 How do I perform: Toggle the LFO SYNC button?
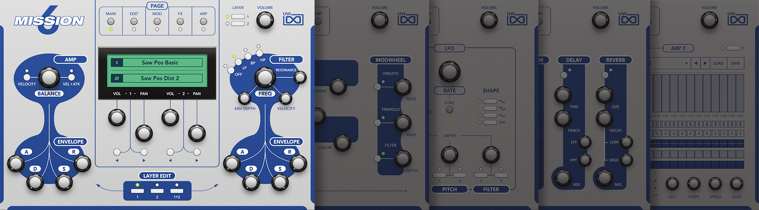tap(449, 110)
